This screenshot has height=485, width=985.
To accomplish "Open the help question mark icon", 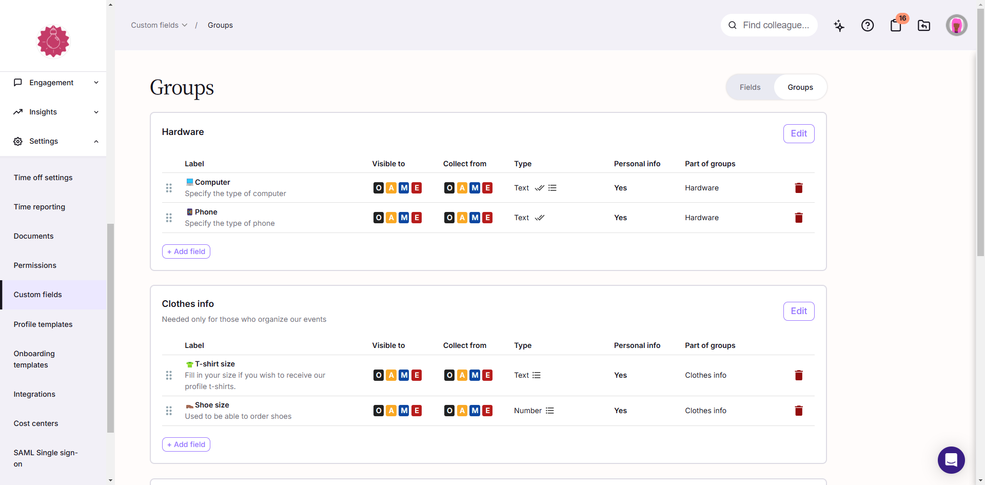I will click(x=868, y=25).
